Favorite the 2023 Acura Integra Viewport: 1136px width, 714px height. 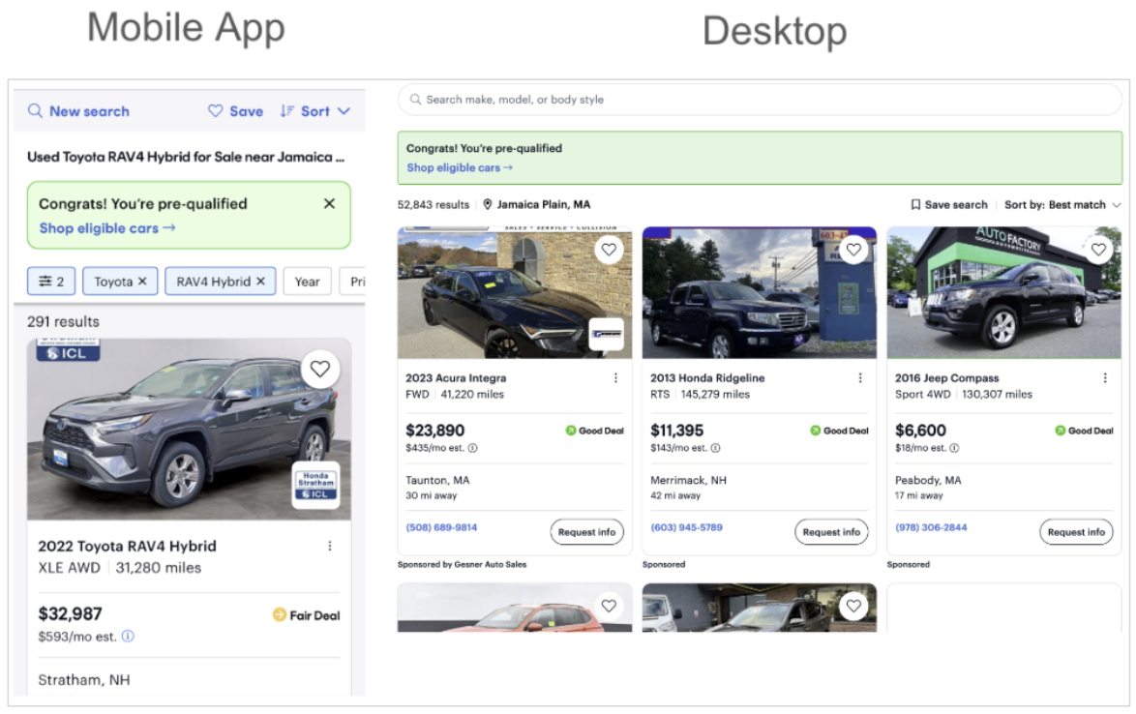(609, 249)
